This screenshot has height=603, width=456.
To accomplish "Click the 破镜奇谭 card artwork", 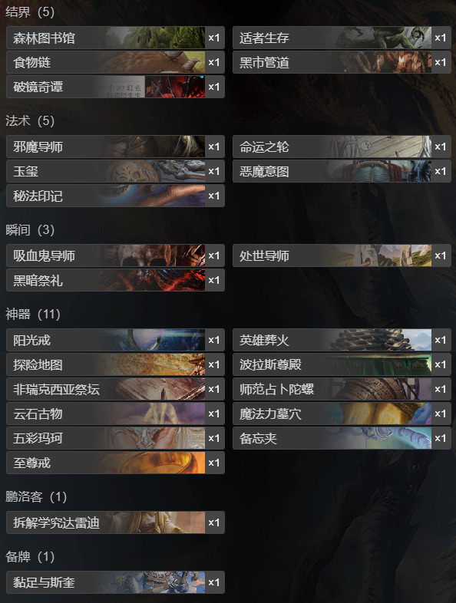I will pos(175,87).
